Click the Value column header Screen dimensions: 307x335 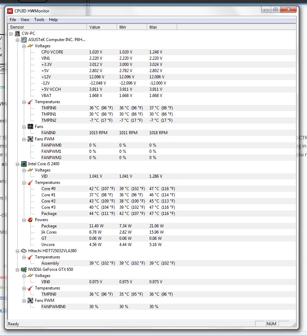[x=102, y=27]
